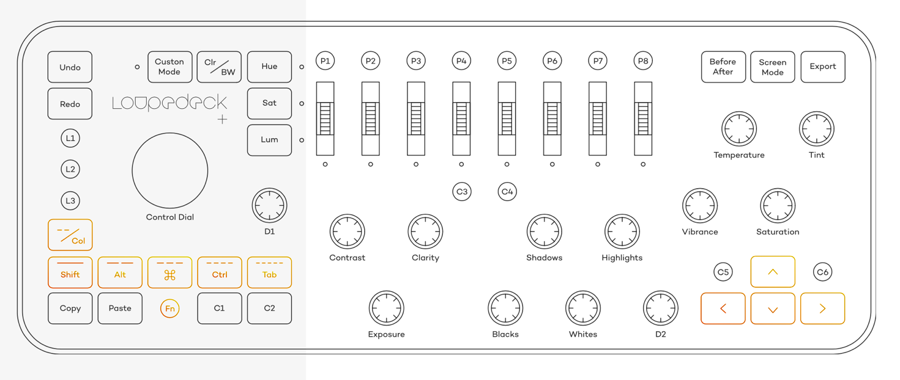Switch to Screen Mode

coord(773,67)
